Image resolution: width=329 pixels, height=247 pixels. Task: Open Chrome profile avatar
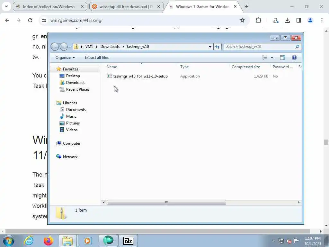click(310, 20)
